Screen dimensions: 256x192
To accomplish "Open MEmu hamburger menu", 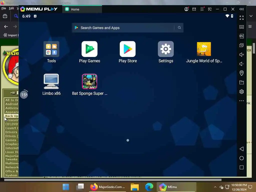I will (x=202, y=9).
